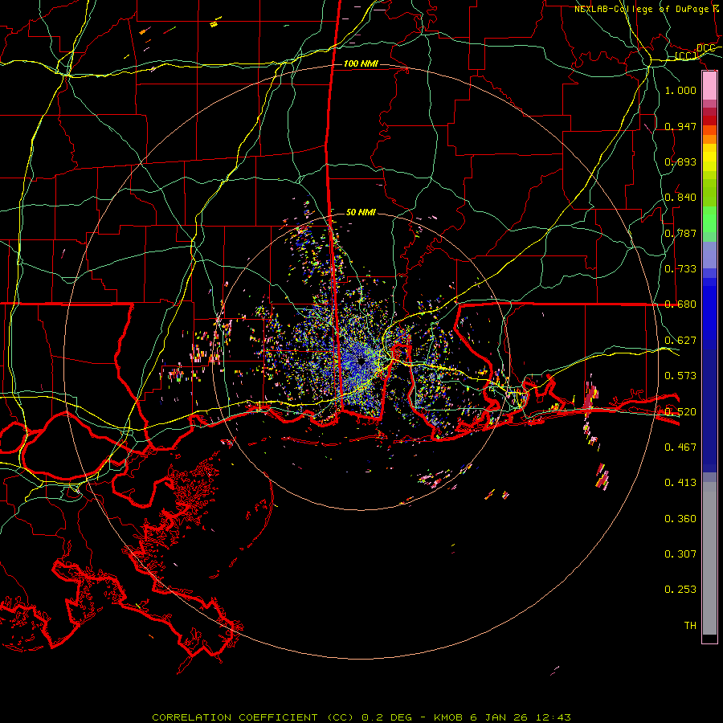Select the gray segment of color scale
This screenshot has width=723, height=723.
point(709,558)
